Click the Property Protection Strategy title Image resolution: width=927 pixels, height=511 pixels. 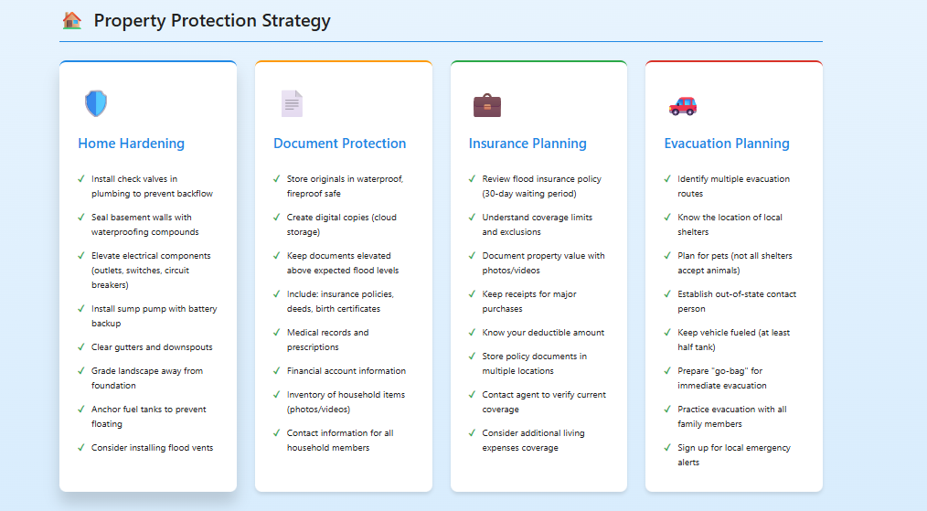tap(212, 21)
